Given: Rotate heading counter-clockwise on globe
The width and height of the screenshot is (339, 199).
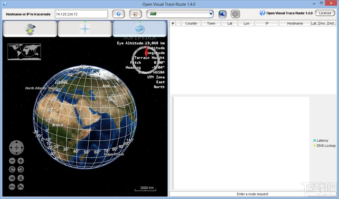Looking at the screenshot, I should (x=21, y=170).
